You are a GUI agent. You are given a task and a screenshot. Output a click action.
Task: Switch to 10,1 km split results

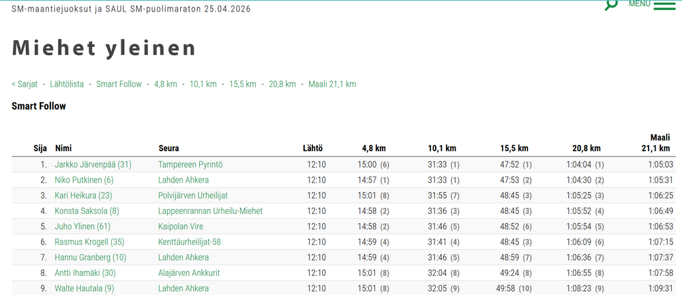click(203, 84)
